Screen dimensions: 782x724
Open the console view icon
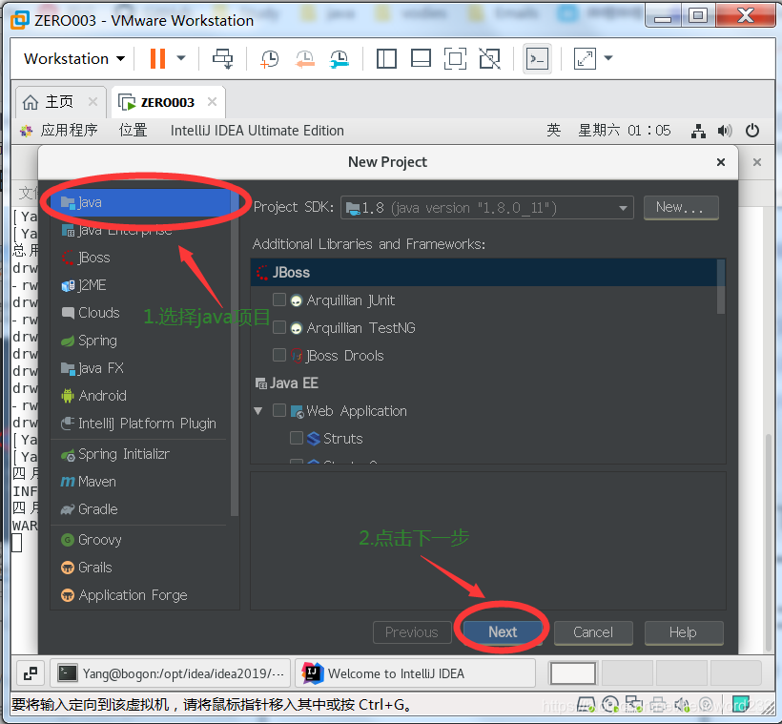pos(537,59)
